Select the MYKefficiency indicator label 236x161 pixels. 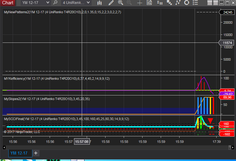point(57,78)
